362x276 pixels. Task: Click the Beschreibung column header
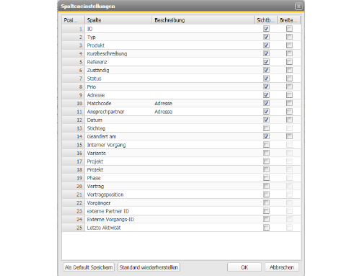tap(203, 20)
